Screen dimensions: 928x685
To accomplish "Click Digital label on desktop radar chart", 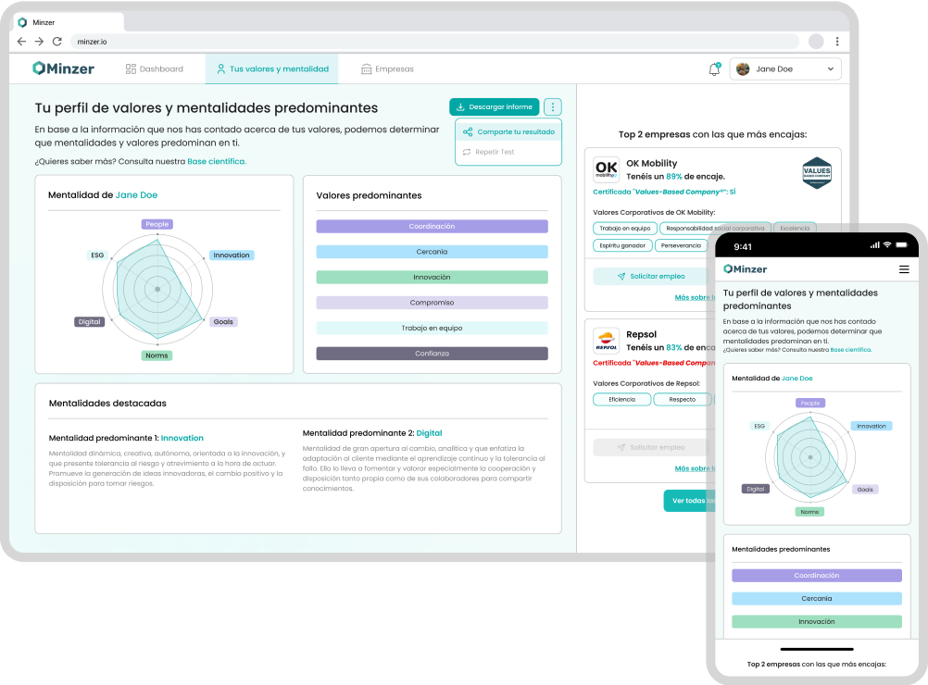I will (89, 322).
